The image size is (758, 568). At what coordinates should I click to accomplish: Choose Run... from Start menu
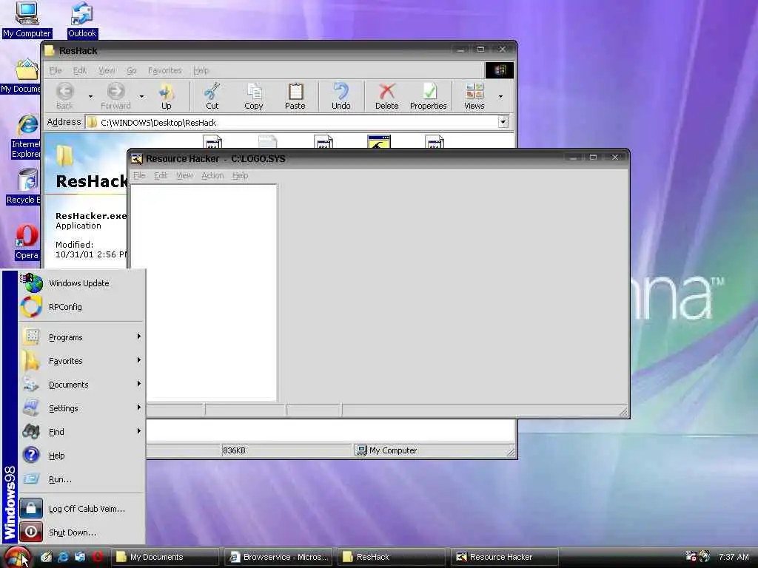[82, 479]
